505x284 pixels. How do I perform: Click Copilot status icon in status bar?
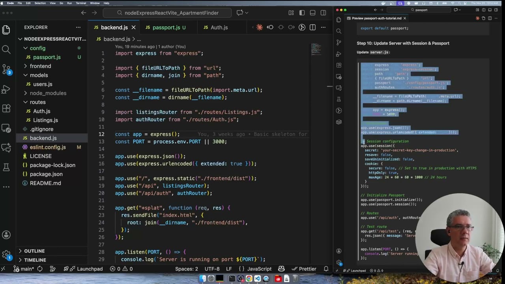[281, 269]
